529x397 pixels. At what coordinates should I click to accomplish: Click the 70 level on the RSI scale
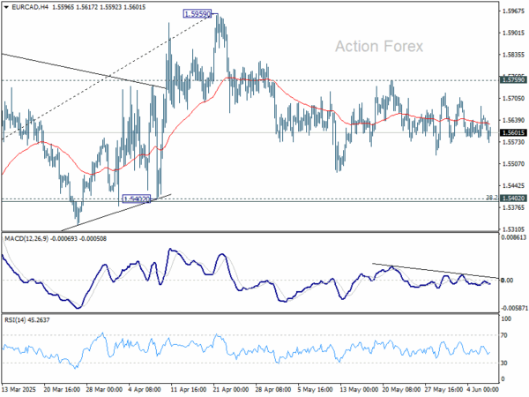pyautogui.click(x=504, y=335)
